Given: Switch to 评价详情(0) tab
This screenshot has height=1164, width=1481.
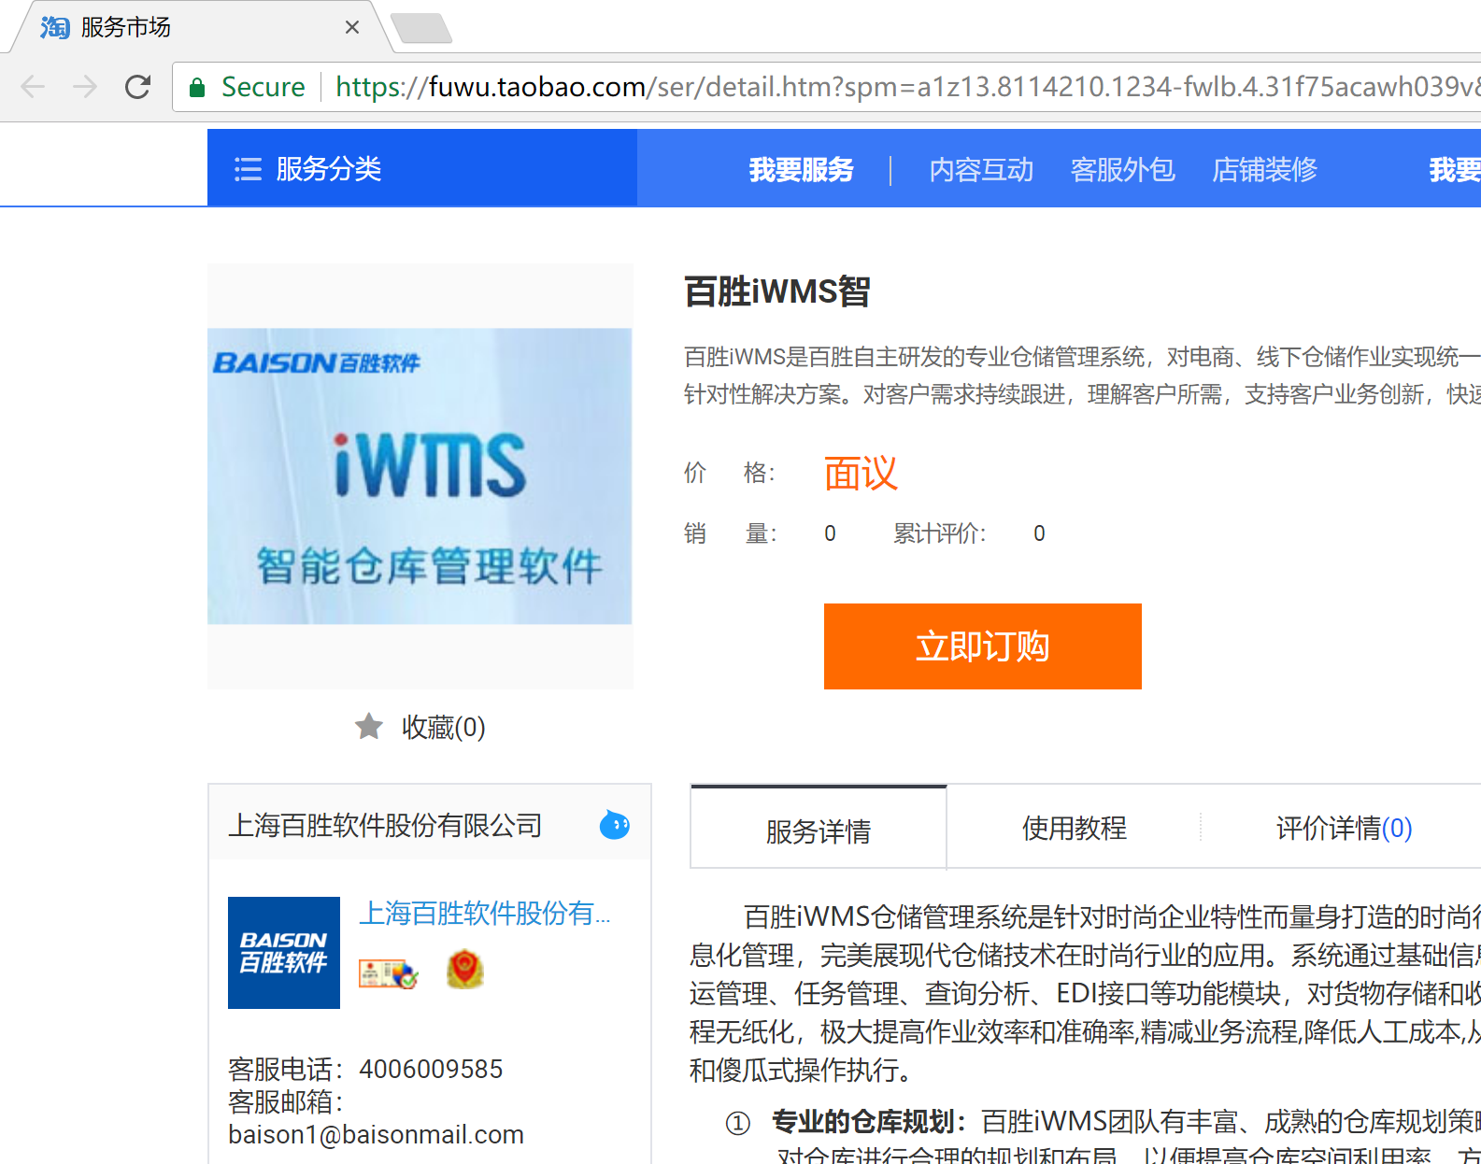Looking at the screenshot, I should 1344,828.
